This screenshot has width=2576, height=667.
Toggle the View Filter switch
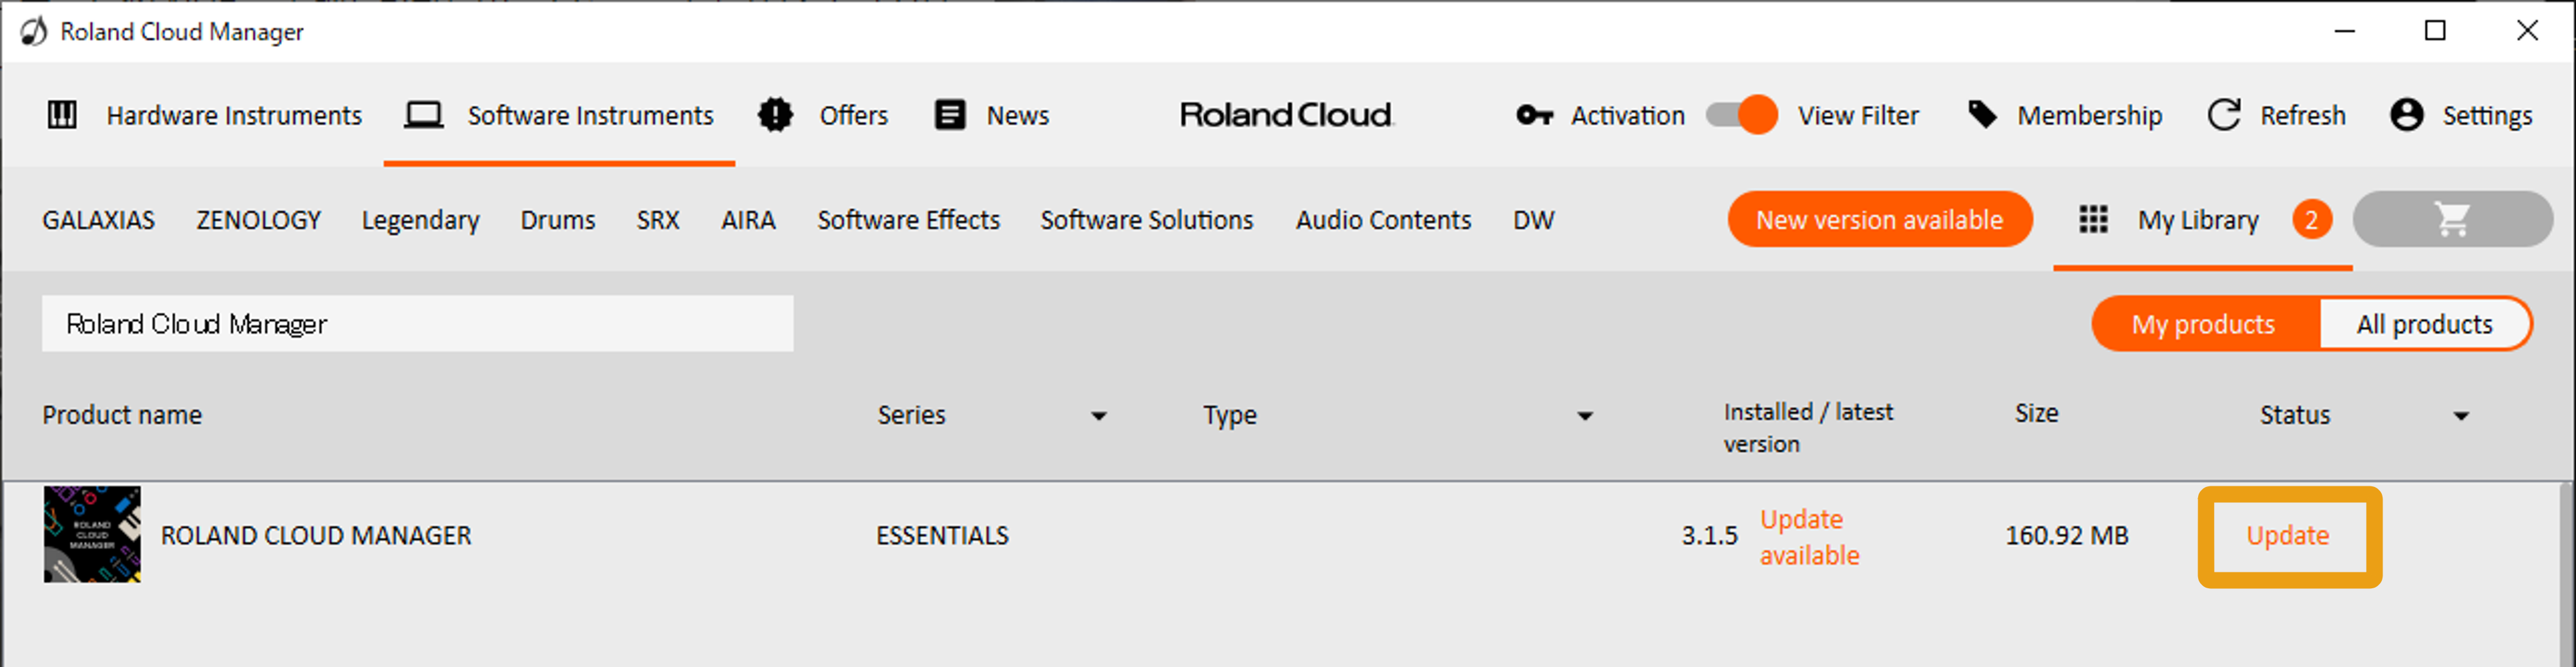tap(1741, 115)
